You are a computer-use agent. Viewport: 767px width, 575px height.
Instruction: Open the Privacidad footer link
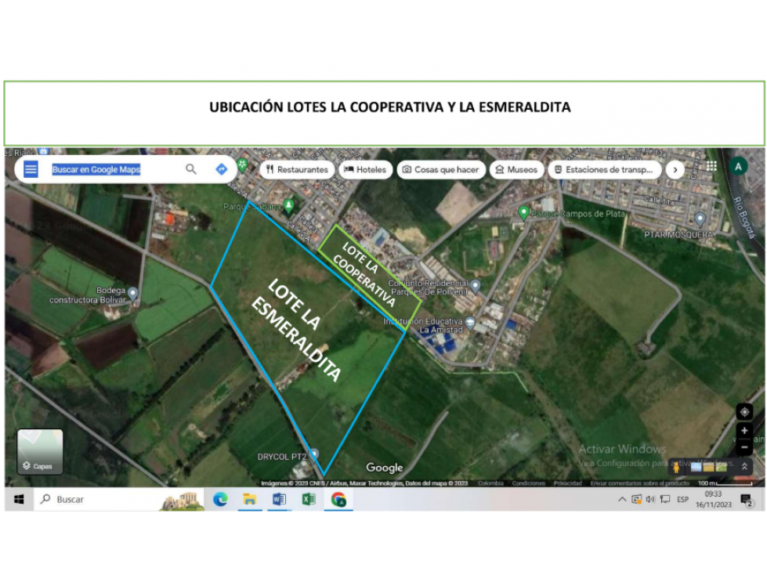(567, 483)
